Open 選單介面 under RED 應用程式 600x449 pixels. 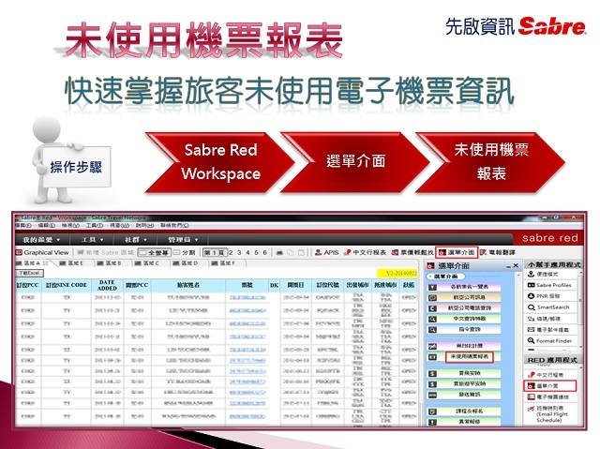[550, 386]
